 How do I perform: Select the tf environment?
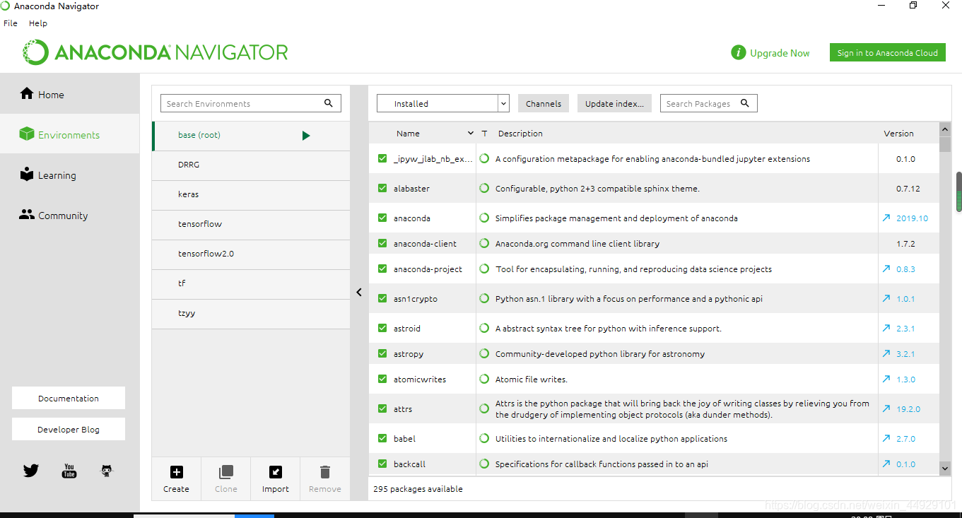click(251, 283)
